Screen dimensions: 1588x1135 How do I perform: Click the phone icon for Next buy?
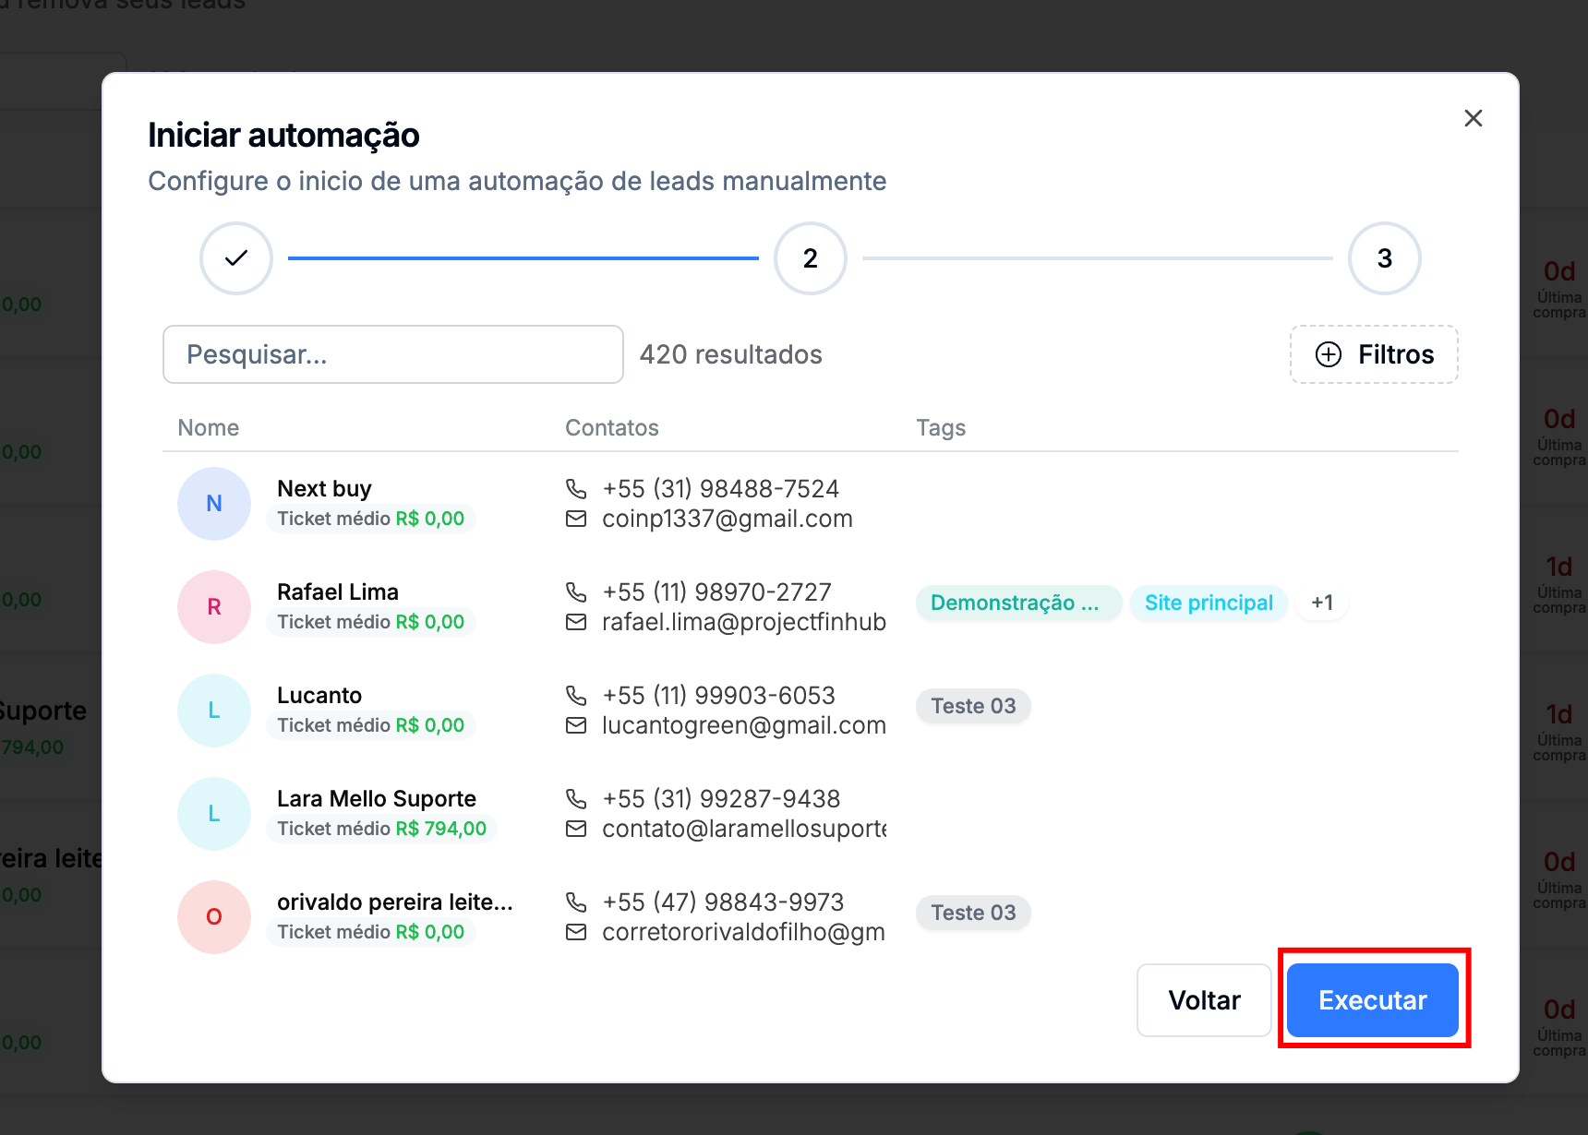576,488
